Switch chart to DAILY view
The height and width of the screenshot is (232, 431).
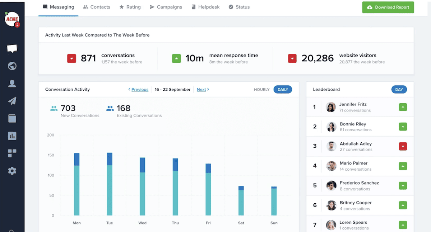coord(283,90)
